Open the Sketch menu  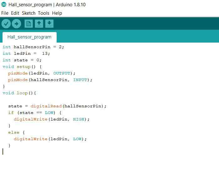29,13
